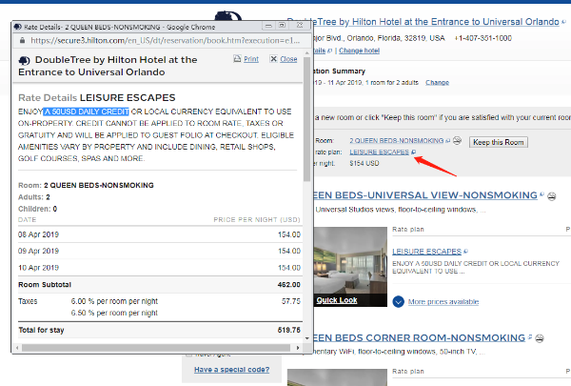Click the DoubleTree logo in popup header

25,60
